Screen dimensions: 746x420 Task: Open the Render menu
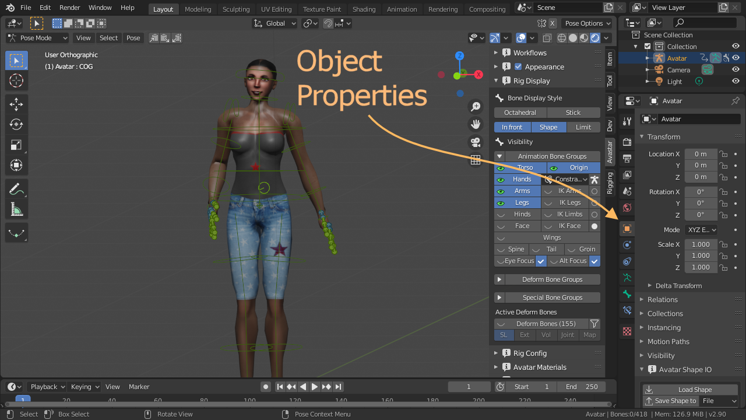(x=70, y=8)
